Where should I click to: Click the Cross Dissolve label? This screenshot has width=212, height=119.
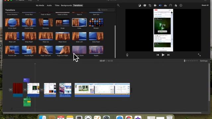tap(12, 15)
